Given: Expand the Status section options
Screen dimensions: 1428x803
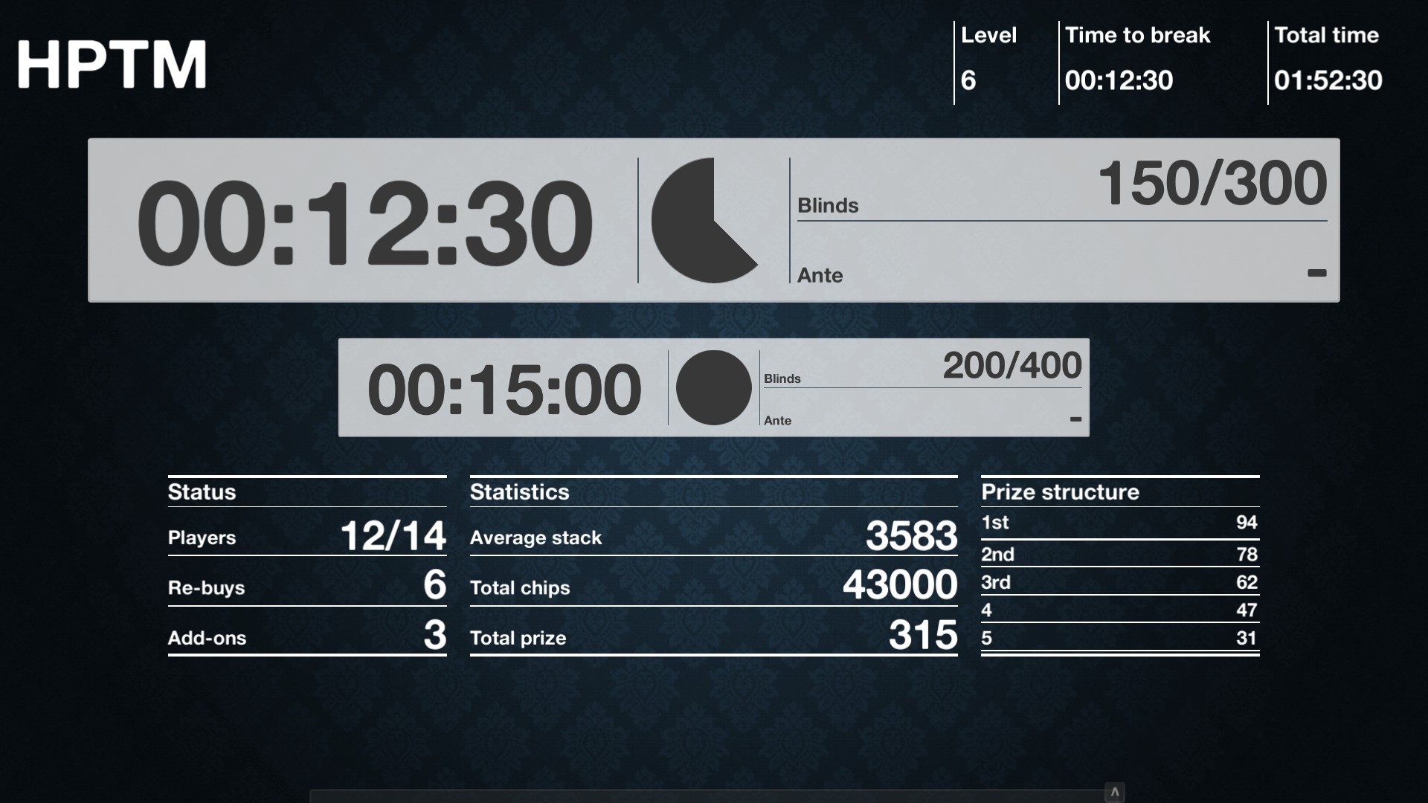Looking at the screenshot, I should pyautogui.click(x=201, y=490).
